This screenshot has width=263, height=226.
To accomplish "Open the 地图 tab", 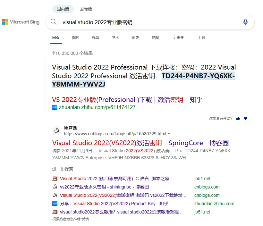I will [155, 38].
